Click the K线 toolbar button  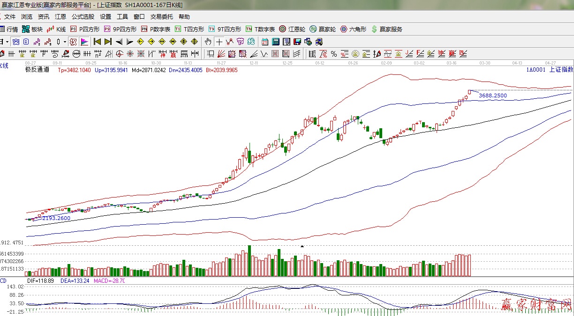click(x=56, y=29)
